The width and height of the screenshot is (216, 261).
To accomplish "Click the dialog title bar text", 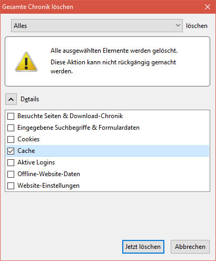I will [x=37, y=7].
